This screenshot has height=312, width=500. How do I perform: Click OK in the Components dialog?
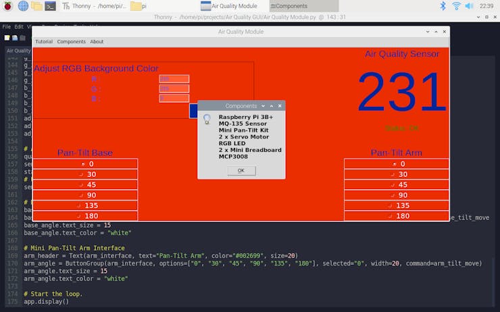(x=241, y=170)
